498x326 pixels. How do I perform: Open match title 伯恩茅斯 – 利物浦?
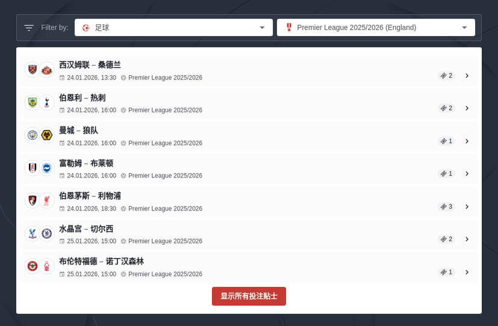[90, 196]
